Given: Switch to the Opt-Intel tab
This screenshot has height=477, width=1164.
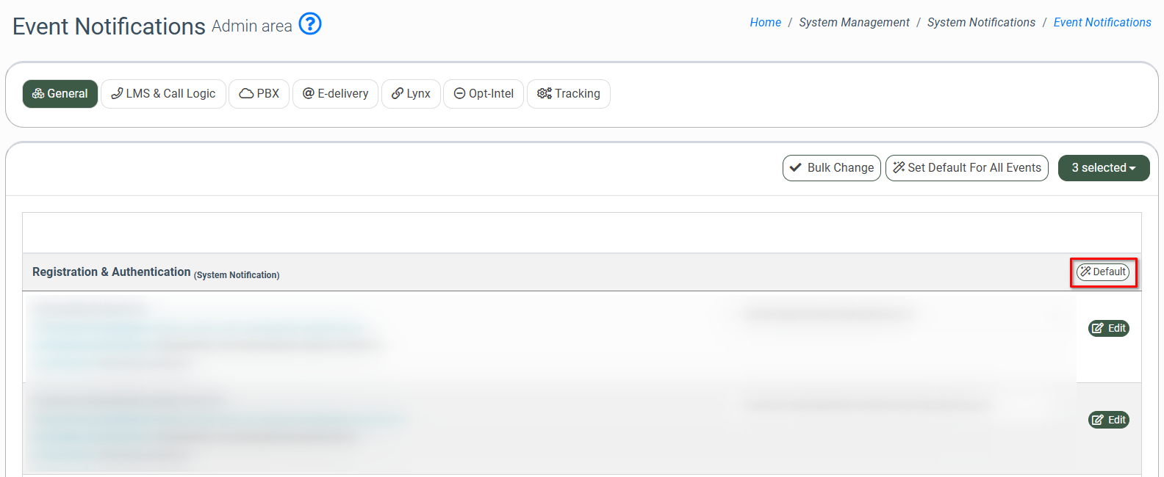Looking at the screenshot, I should (484, 94).
